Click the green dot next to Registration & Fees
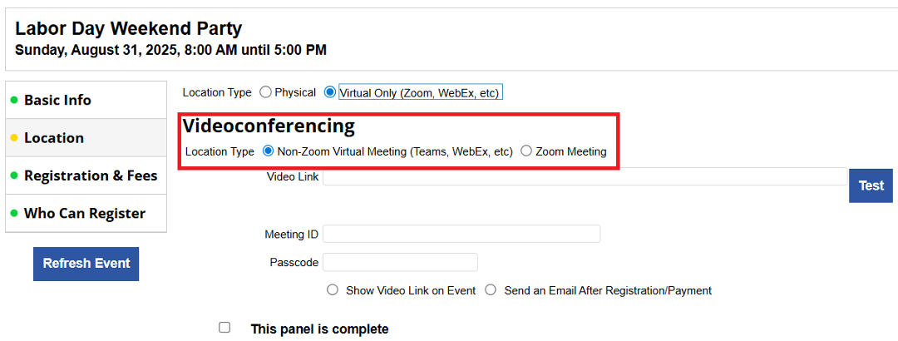Viewport: 898px width, 341px height. (x=14, y=175)
